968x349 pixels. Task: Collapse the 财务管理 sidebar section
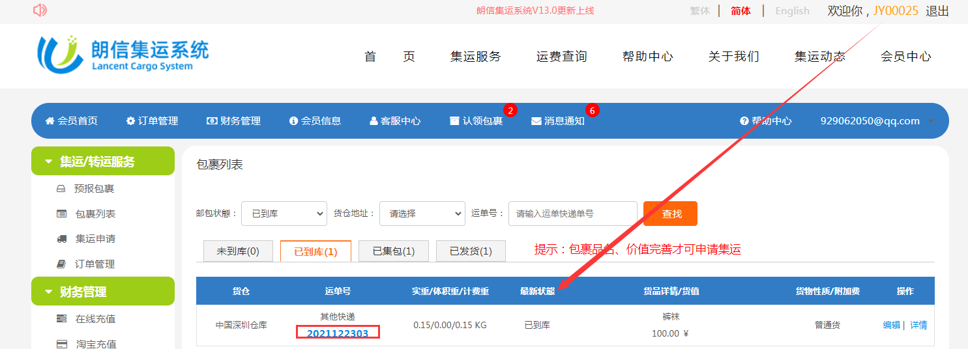coord(103,292)
